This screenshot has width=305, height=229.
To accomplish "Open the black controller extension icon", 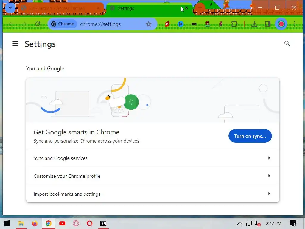I will click(x=194, y=24).
